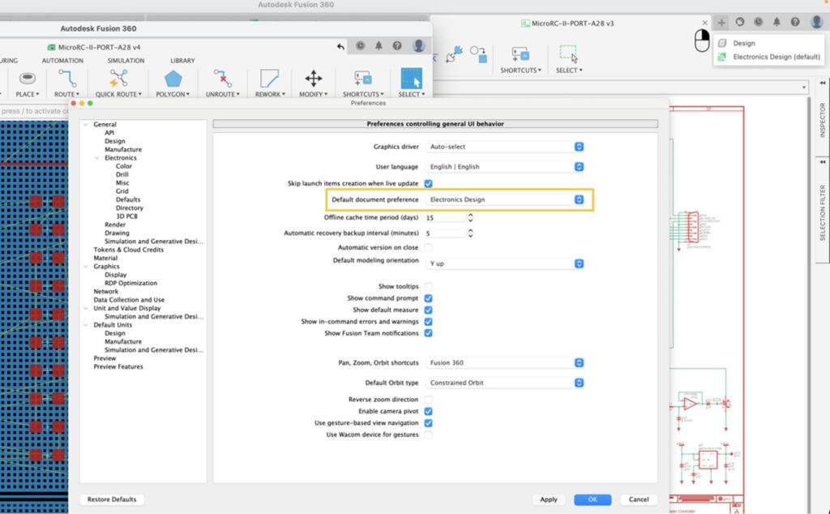Open the Modify move-arrows icon
The height and width of the screenshot is (514, 830).
coord(313,79)
